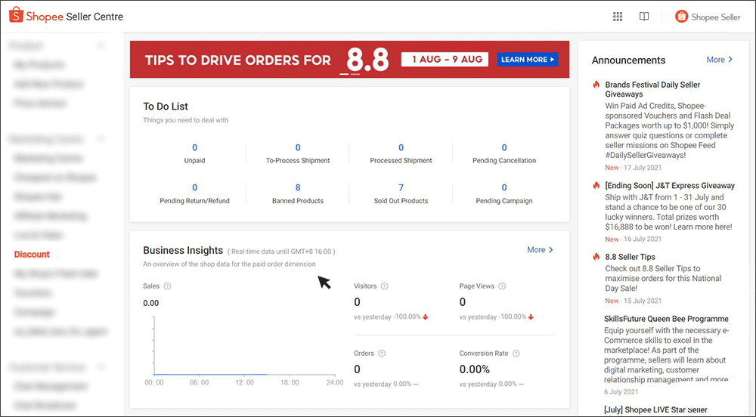The width and height of the screenshot is (756, 417).
Task: Open More link in Announcements panel
Action: 719,60
